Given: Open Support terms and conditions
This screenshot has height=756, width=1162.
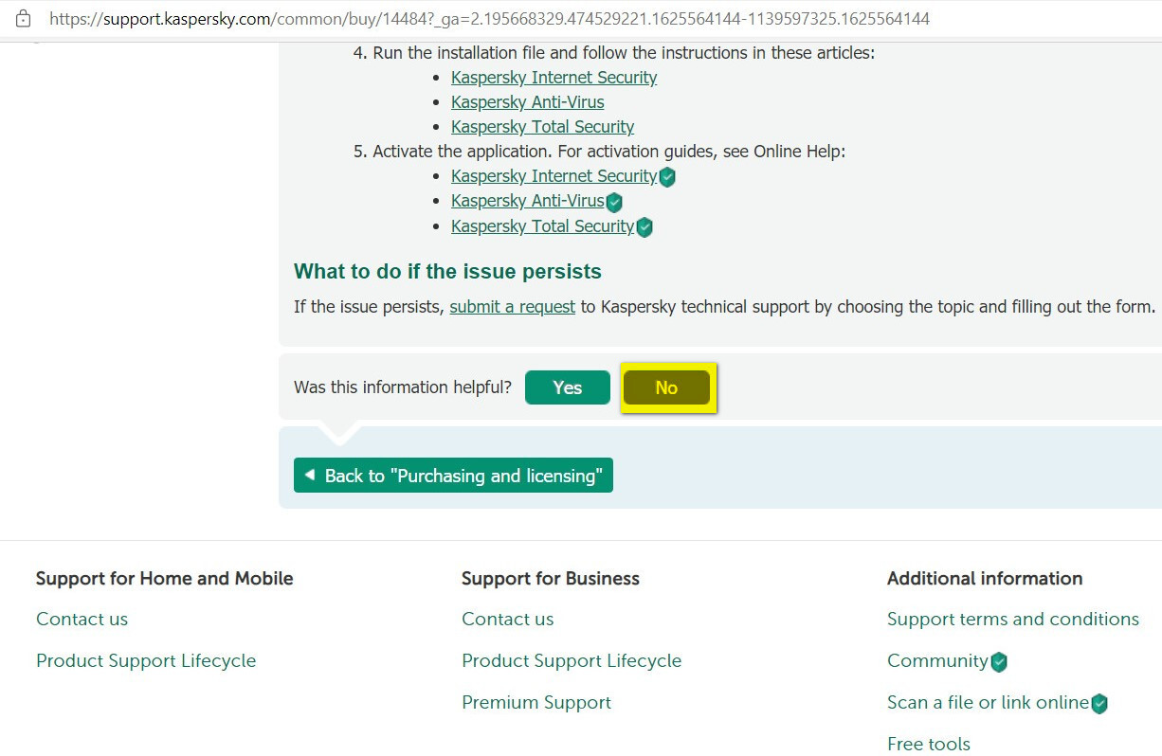Looking at the screenshot, I should [x=1013, y=619].
